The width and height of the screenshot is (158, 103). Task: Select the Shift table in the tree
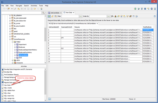(x=20, y=58)
